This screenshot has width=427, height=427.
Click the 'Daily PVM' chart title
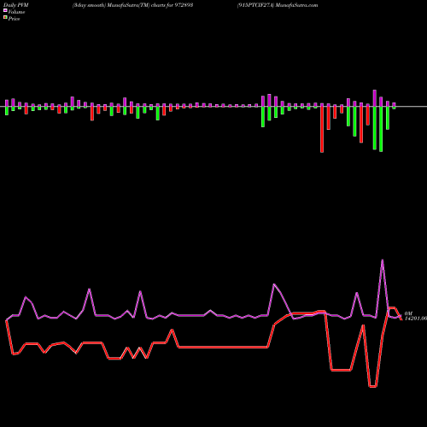click(16, 5)
